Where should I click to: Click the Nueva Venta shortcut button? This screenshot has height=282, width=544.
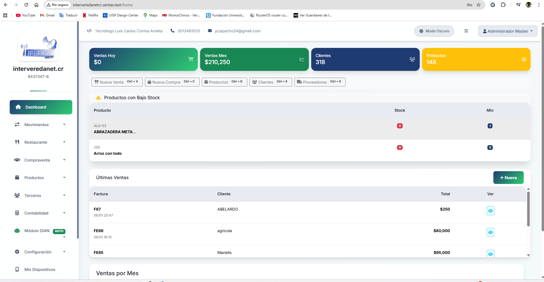click(x=117, y=82)
